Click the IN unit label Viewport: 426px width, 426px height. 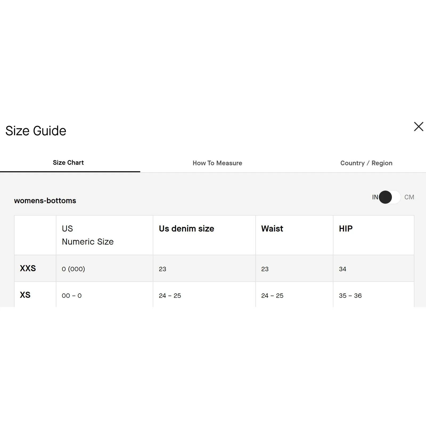click(375, 197)
